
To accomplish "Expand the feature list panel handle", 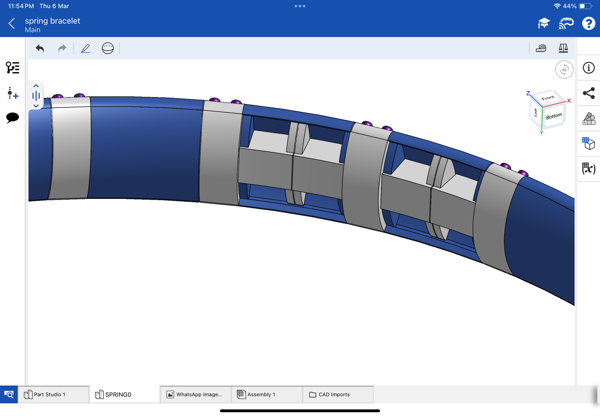I will pos(36,96).
